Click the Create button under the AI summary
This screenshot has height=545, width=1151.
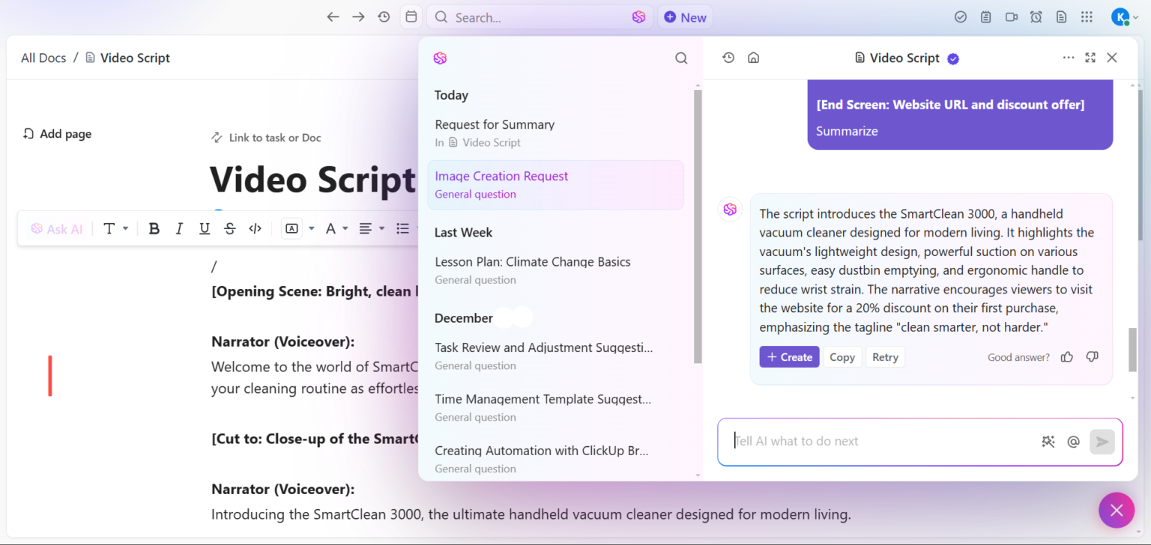[789, 356]
